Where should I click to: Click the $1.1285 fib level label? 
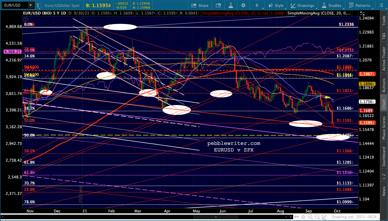click(345, 162)
